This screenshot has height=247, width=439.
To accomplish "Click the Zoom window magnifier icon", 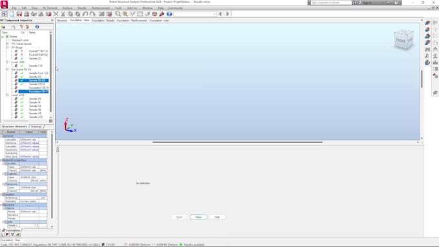I will (118, 14).
